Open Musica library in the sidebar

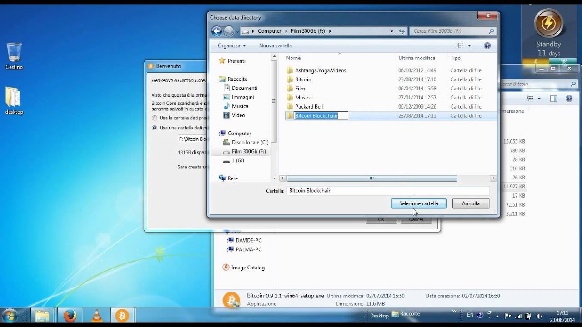[x=240, y=106]
